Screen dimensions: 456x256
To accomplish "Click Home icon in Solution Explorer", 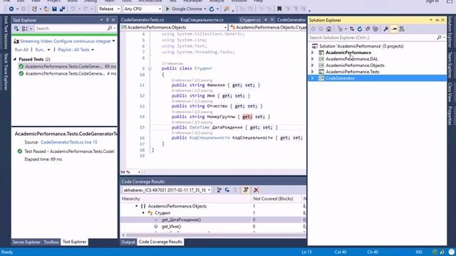I will click(328, 29).
